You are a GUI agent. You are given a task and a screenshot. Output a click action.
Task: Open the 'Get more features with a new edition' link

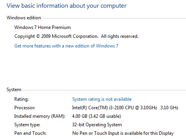coord(66,46)
